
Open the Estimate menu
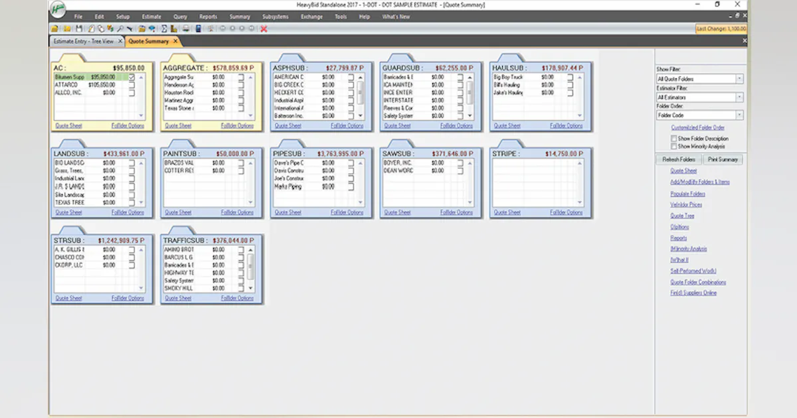coord(151,17)
